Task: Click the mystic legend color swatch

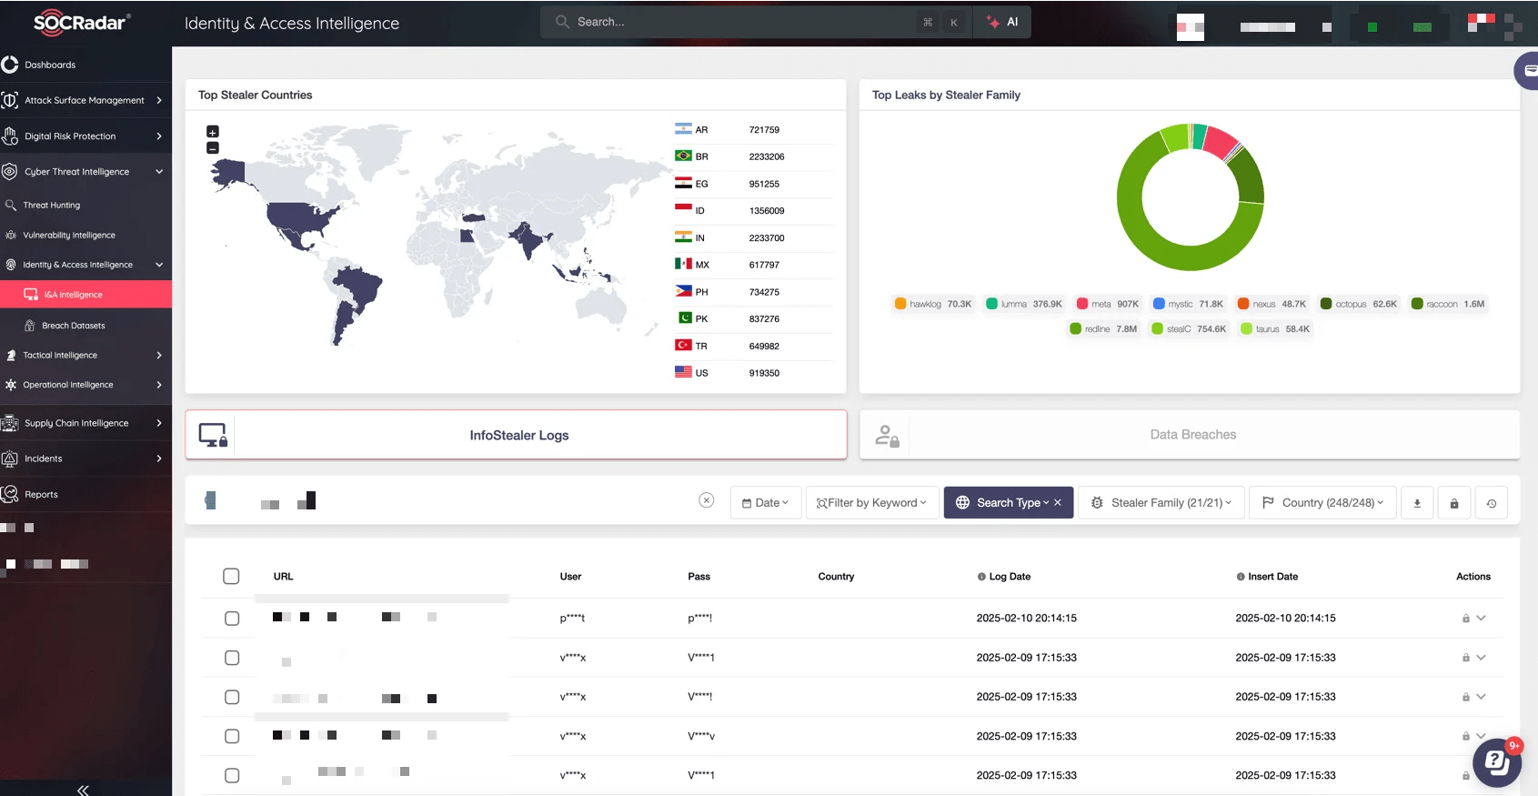Action: point(1159,304)
